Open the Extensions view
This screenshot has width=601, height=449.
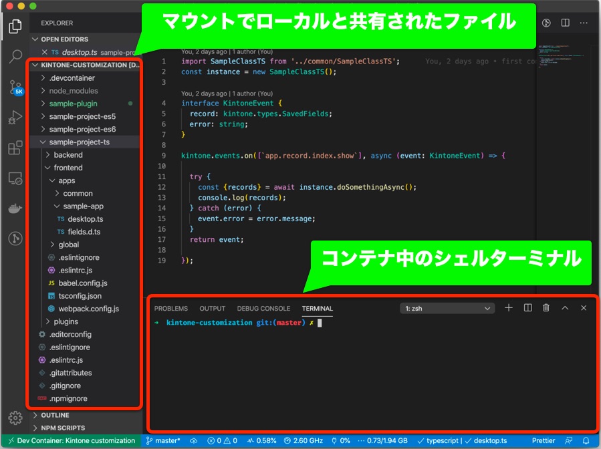pos(15,148)
